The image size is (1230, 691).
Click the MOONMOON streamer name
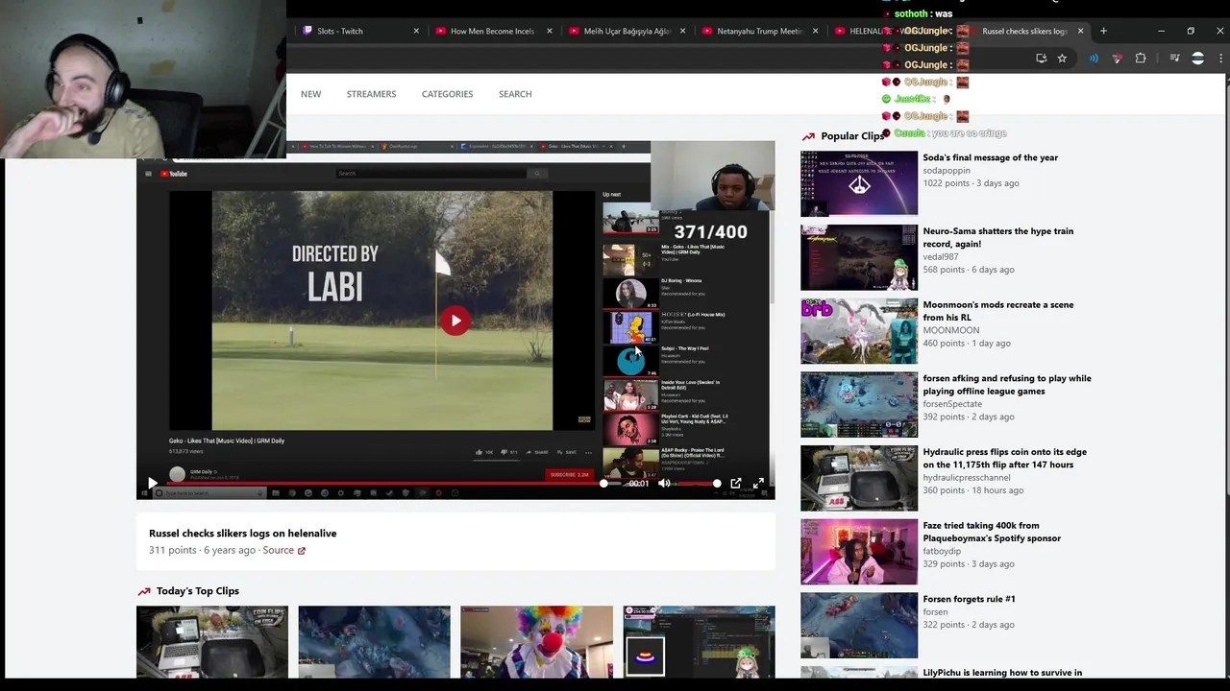click(951, 330)
